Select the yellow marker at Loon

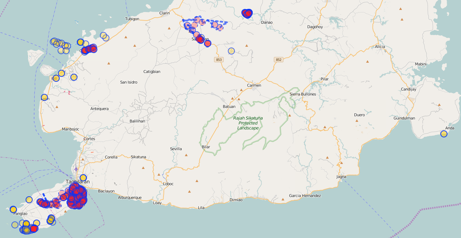pos(44,97)
